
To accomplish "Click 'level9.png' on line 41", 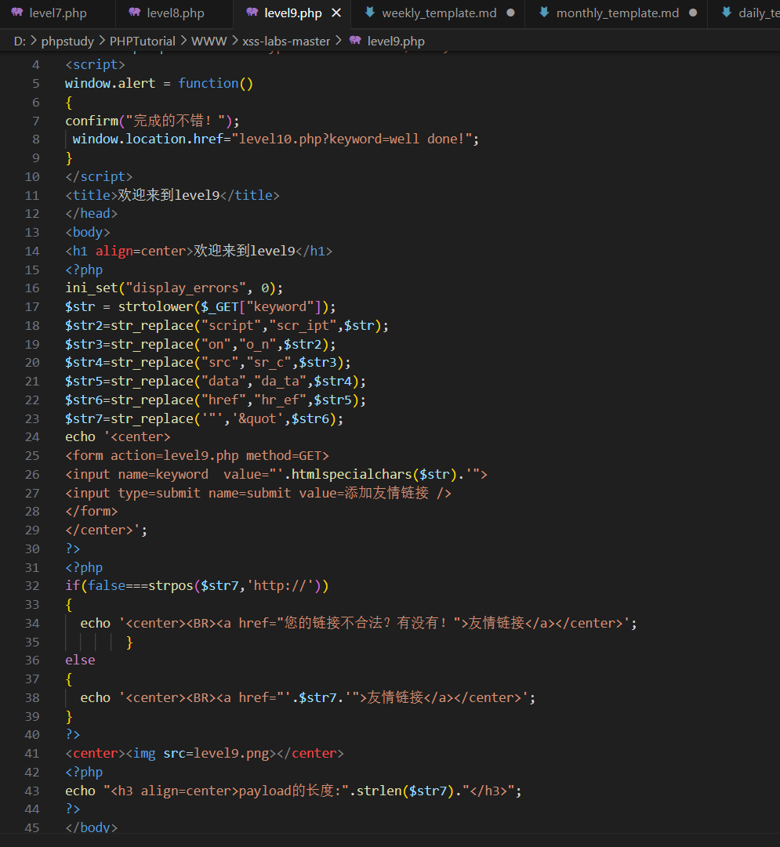I will pos(231,753).
